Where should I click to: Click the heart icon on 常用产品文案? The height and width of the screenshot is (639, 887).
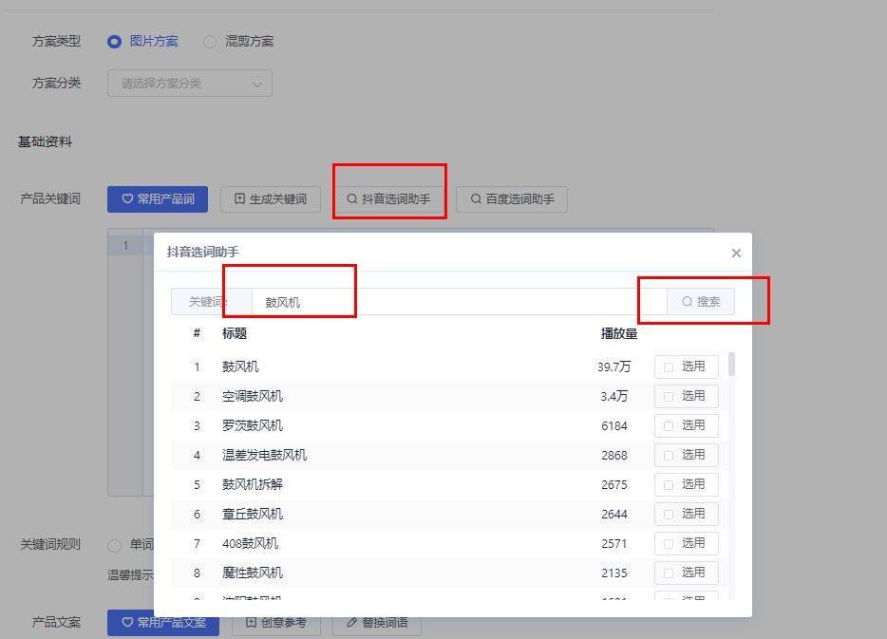coord(127,623)
